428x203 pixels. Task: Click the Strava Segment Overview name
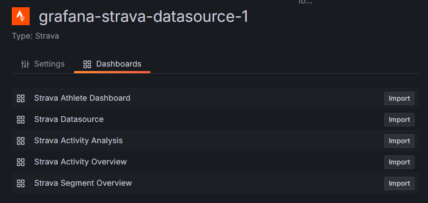coord(83,183)
